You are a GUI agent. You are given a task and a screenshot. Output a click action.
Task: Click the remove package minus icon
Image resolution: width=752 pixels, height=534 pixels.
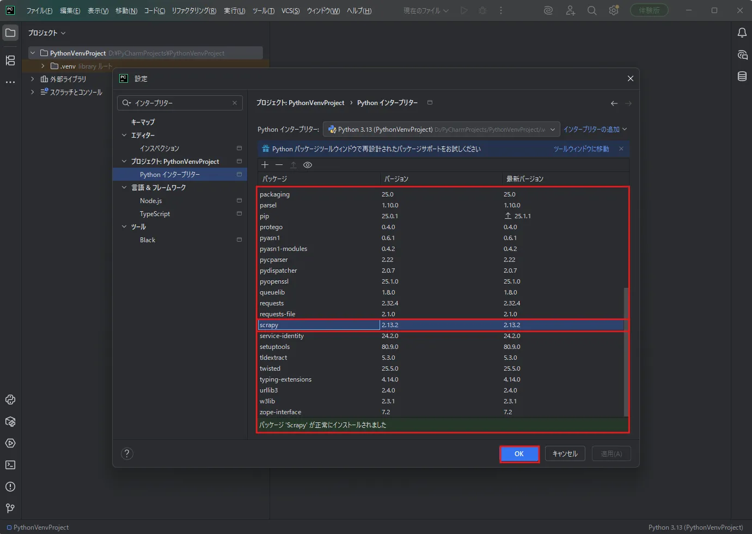[279, 165]
